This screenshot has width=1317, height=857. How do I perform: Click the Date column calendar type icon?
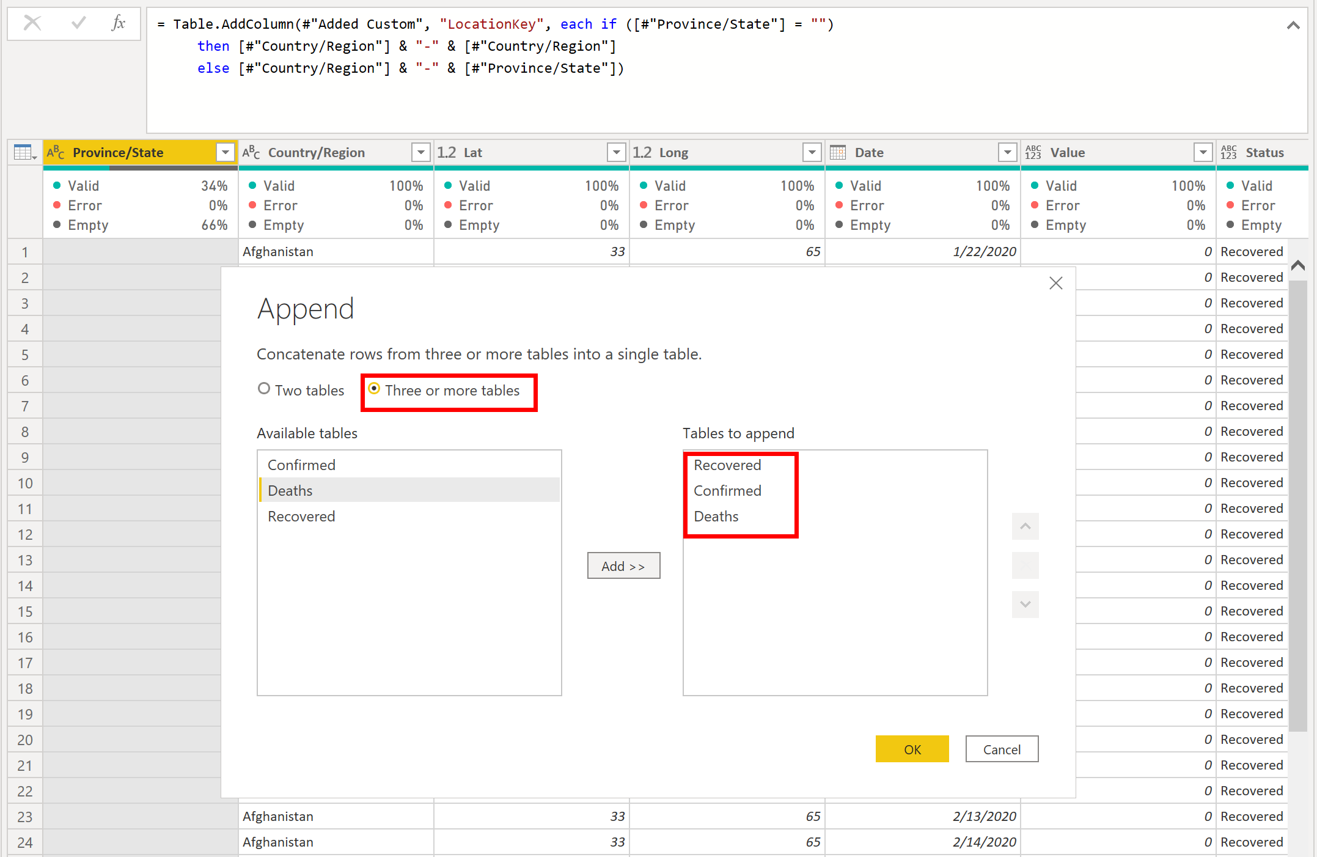pos(838,152)
